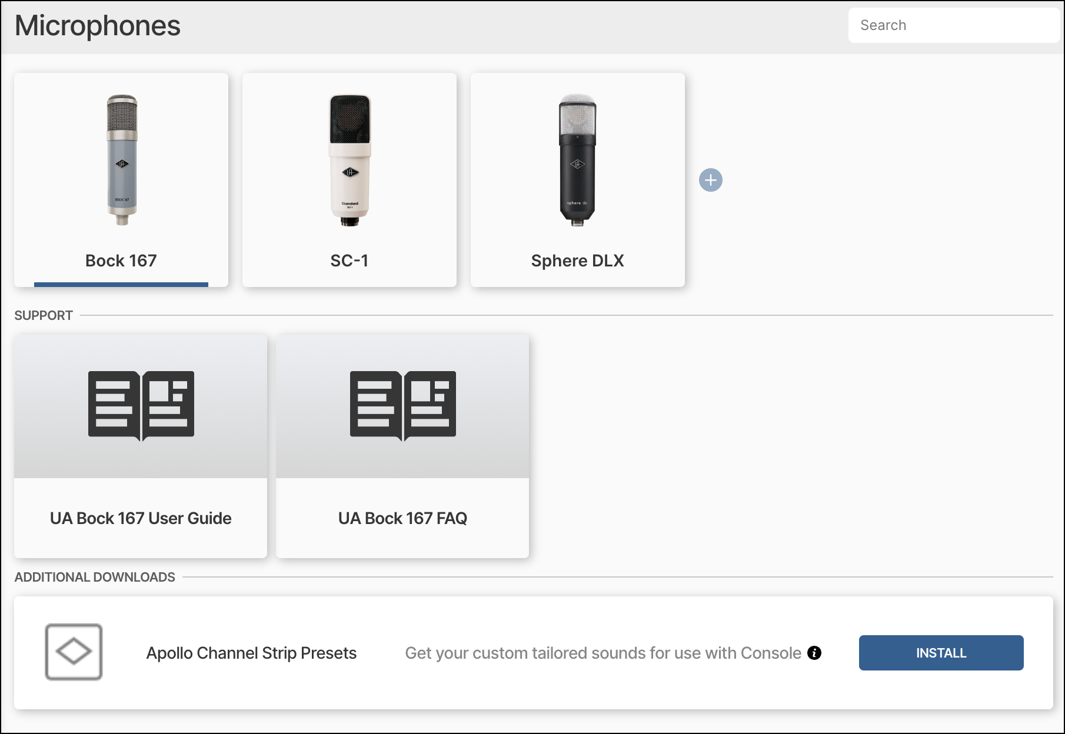Click the Microphones page heading
The height and width of the screenshot is (734, 1065).
click(98, 26)
